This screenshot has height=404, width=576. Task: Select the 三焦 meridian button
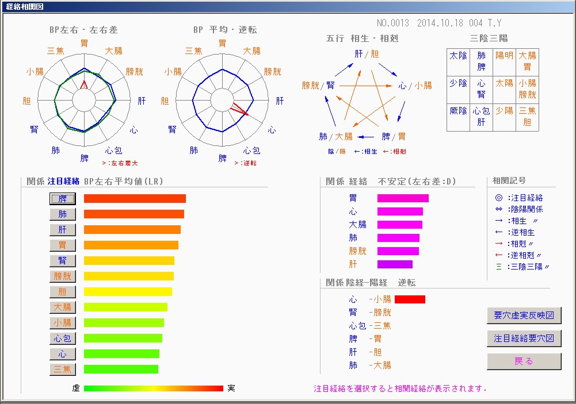(62, 370)
